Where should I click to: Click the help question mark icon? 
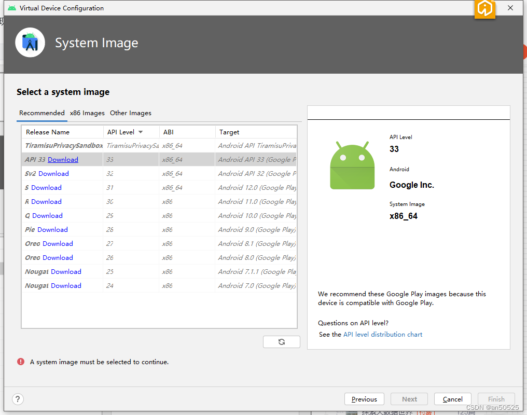pyautogui.click(x=18, y=399)
